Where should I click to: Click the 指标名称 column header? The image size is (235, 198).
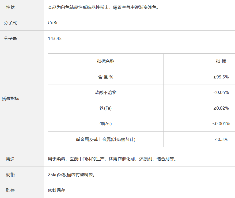click(x=105, y=61)
